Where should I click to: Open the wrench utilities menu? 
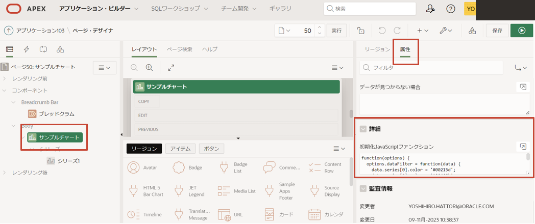446,31
